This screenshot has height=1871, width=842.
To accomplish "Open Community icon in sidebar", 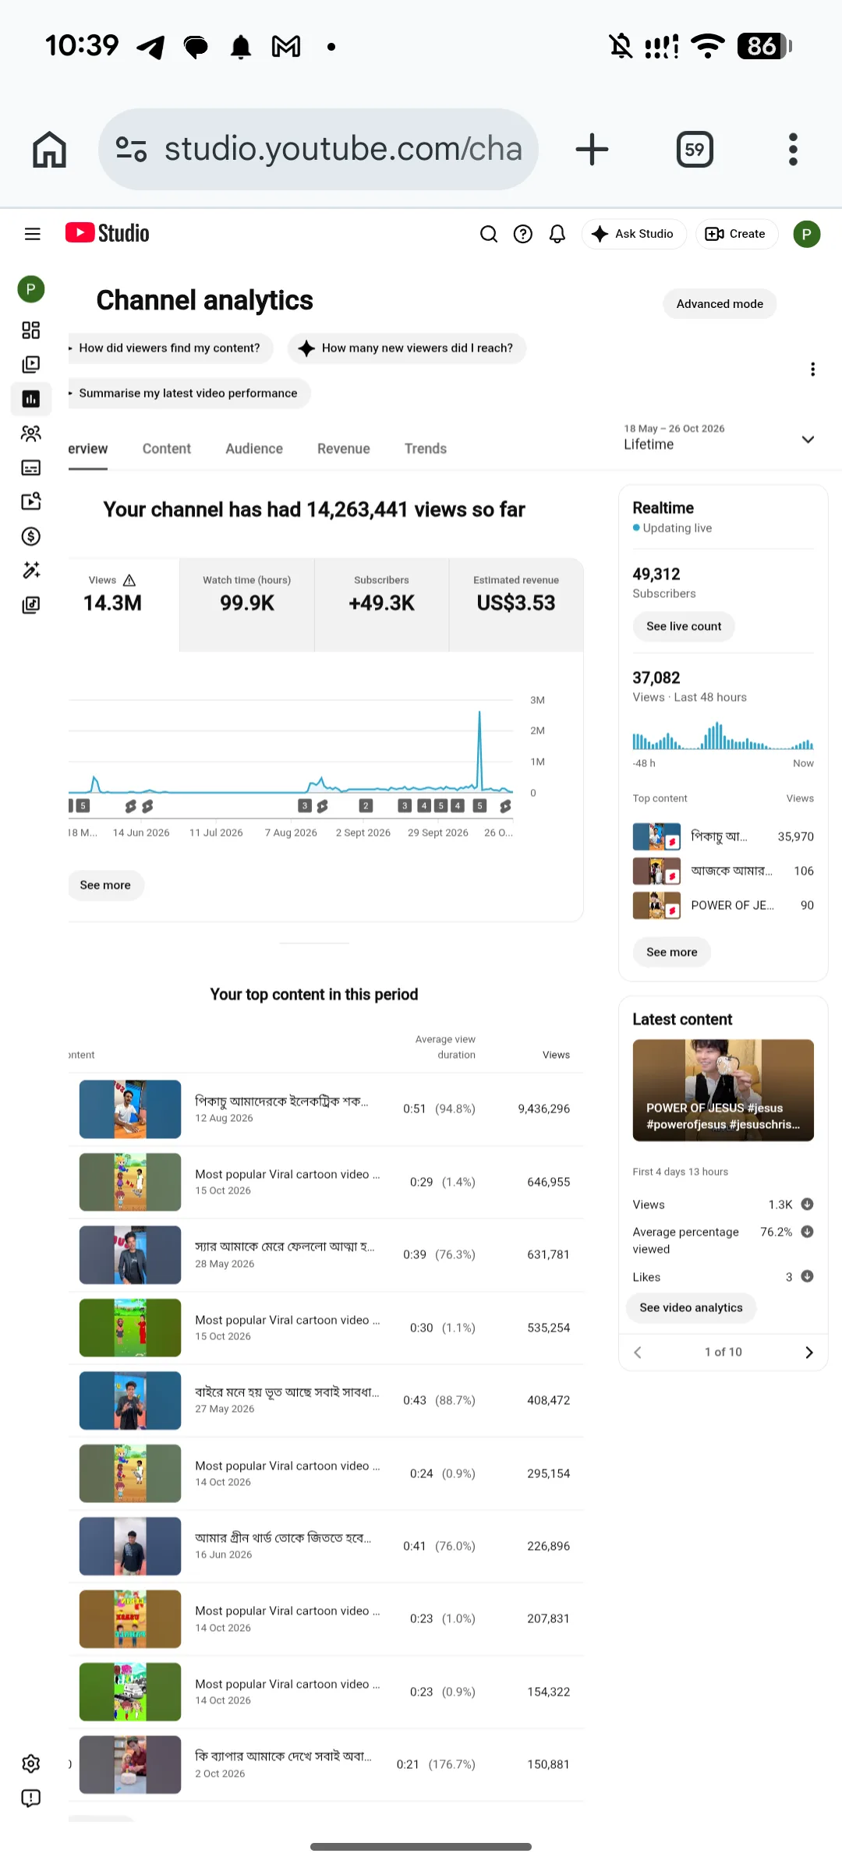I will point(31,433).
